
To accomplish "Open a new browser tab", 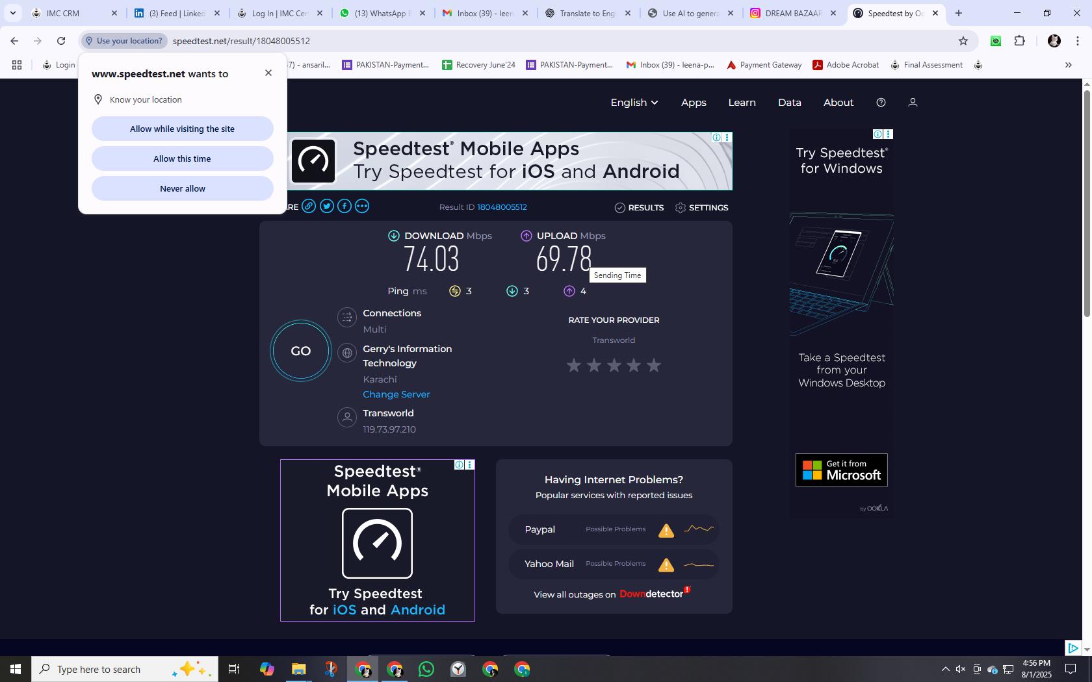I will tap(958, 13).
